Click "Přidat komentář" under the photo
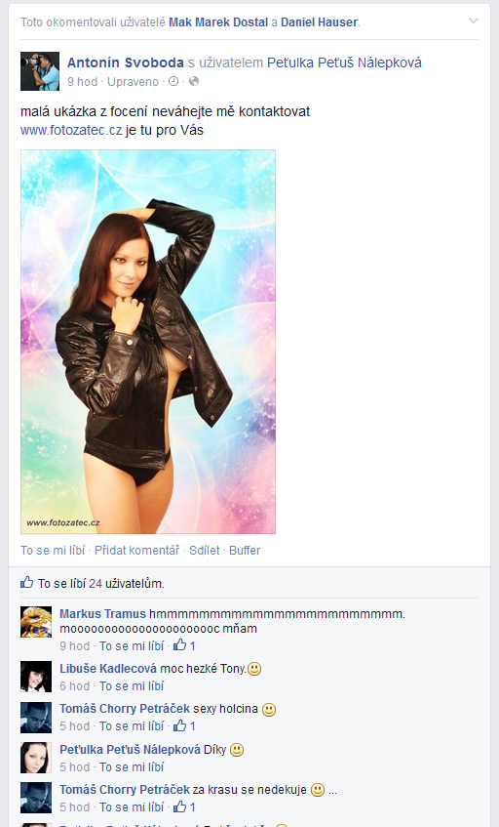This screenshot has width=499, height=827. (136, 550)
